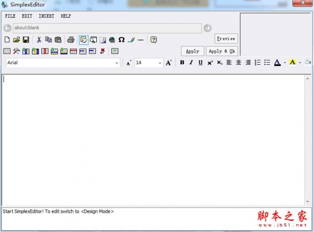
Task: Decrease font size with small A icon
Action: click(129, 63)
